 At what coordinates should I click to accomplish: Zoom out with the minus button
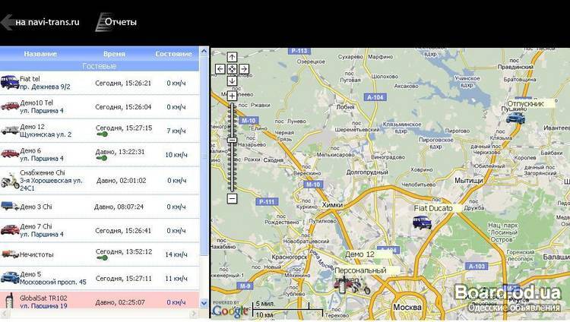[x=232, y=199]
